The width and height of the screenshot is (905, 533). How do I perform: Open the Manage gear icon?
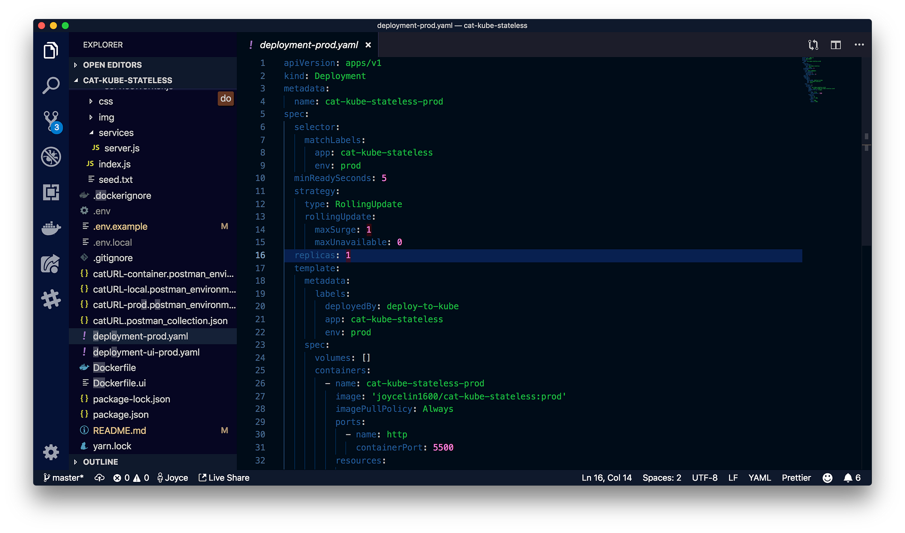tap(51, 452)
